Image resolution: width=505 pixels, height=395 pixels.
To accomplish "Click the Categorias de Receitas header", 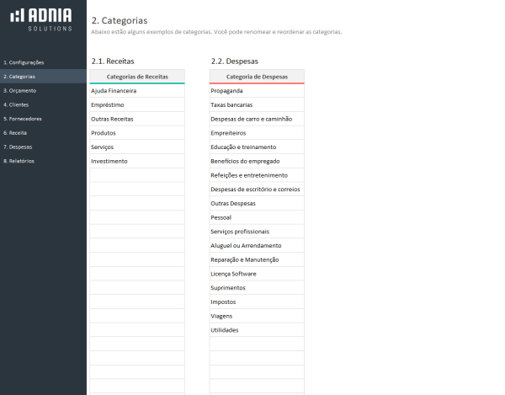I will tap(137, 77).
